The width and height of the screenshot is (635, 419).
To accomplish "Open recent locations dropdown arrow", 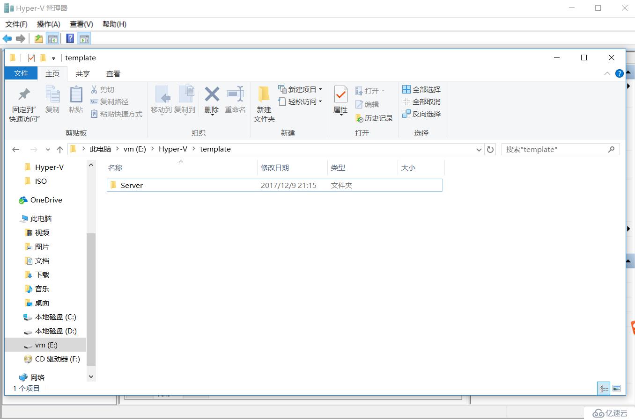I will (x=48, y=149).
